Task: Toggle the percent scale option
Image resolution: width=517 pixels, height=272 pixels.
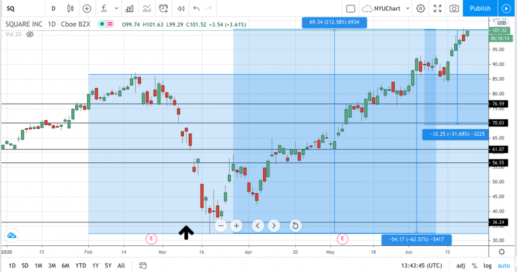Action: coord(475,265)
